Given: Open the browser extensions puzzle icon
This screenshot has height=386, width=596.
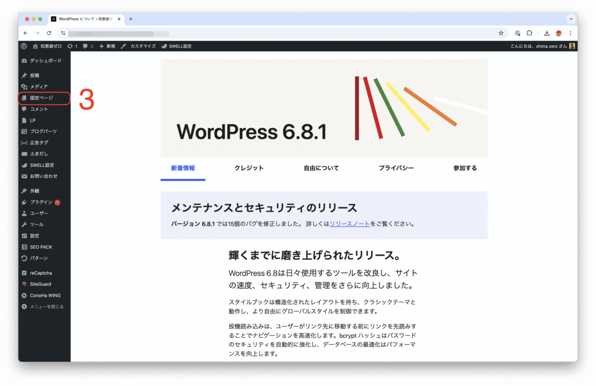Looking at the screenshot, I should coord(529,33).
